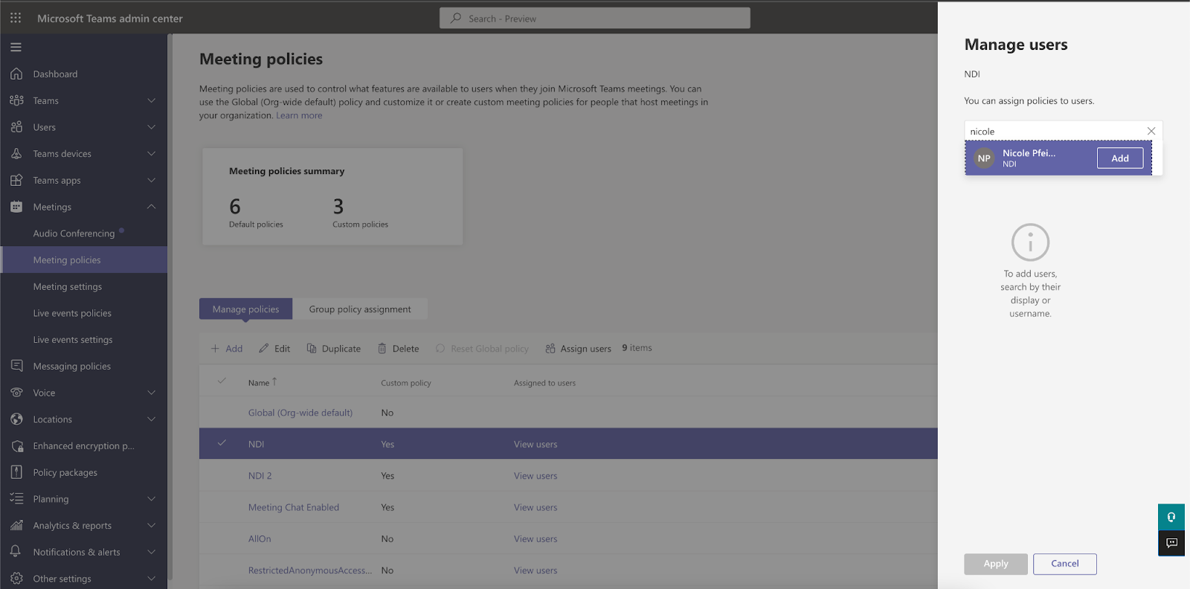1190x589 pixels.
Task: Click the Meetings calendar icon
Action: 16,207
